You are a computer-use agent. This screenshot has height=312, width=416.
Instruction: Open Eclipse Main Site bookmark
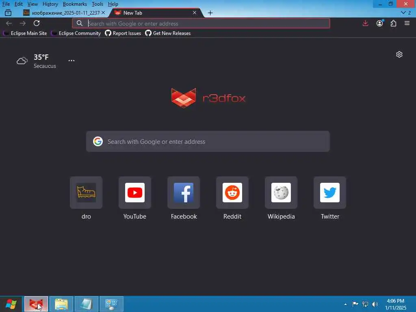pyautogui.click(x=25, y=33)
